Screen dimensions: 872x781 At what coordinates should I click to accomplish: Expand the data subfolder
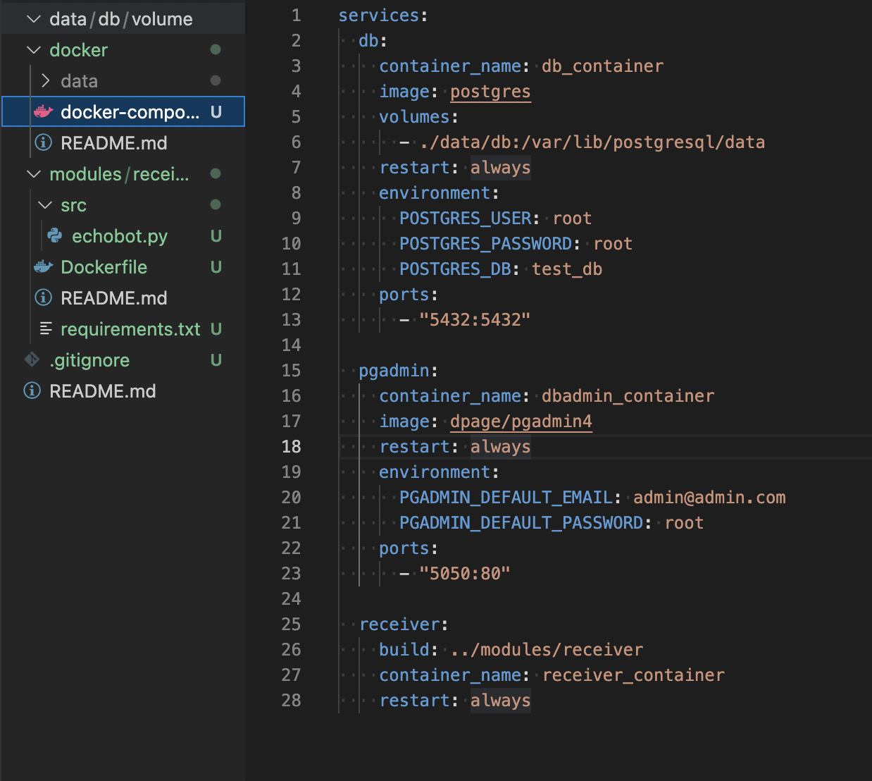pyautogui.click(x=46, y=81)
